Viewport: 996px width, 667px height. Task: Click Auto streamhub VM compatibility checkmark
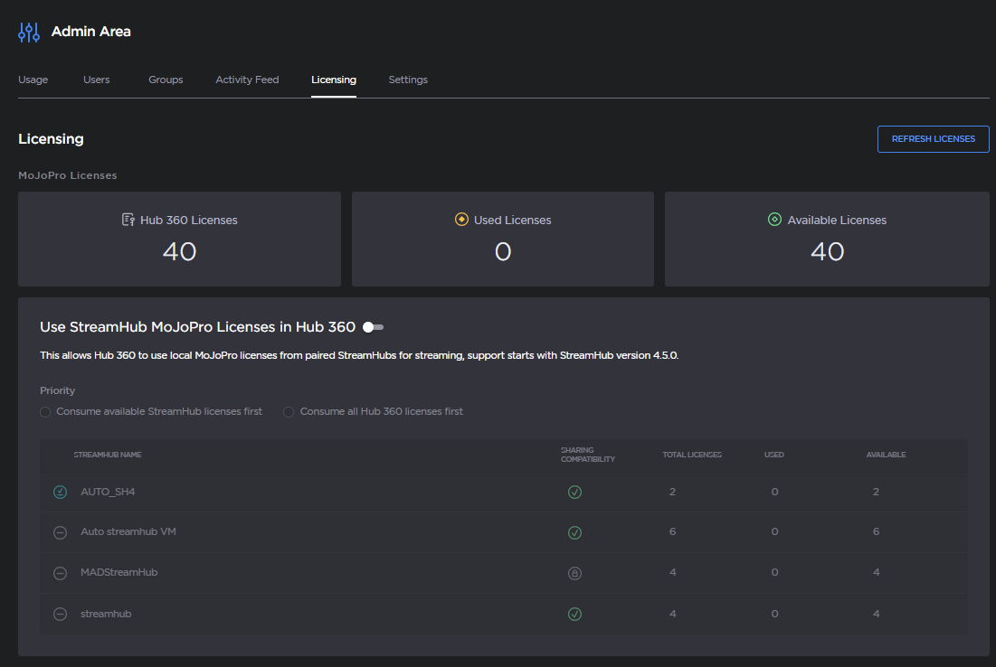[574, 532]
